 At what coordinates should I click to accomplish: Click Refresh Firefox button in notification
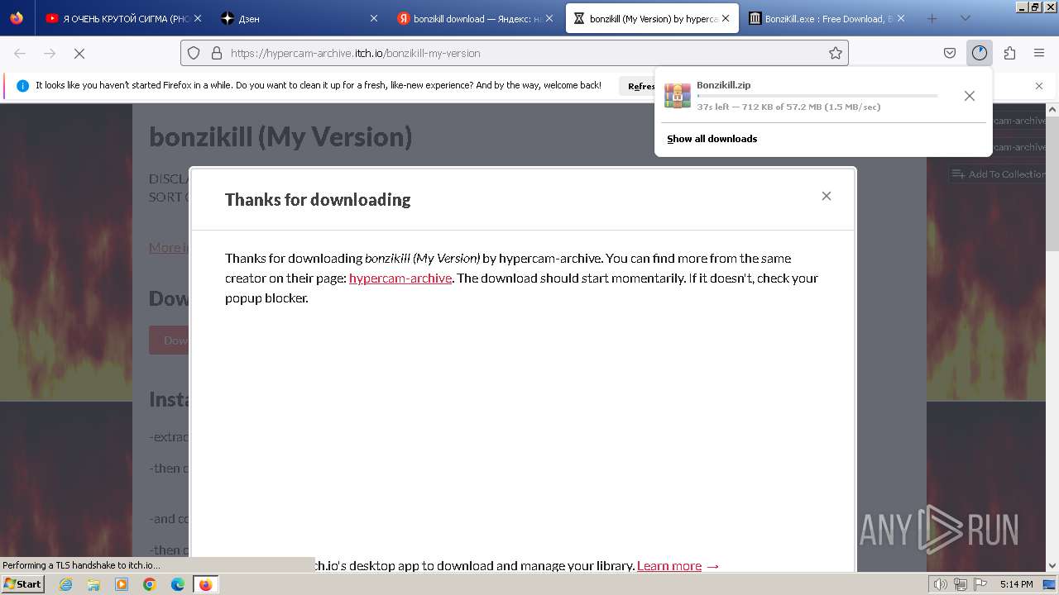[641, 86]
